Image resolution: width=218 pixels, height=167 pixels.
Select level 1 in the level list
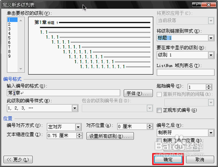[13, 20]
